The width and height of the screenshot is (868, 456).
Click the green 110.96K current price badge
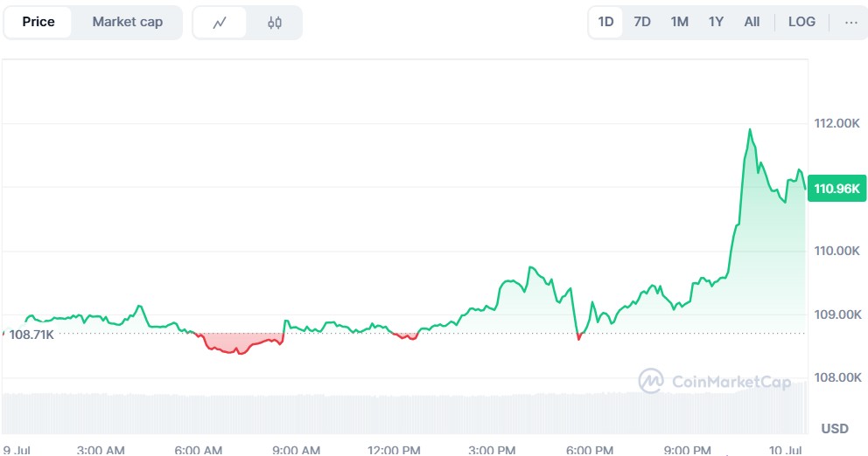[837, 188]
